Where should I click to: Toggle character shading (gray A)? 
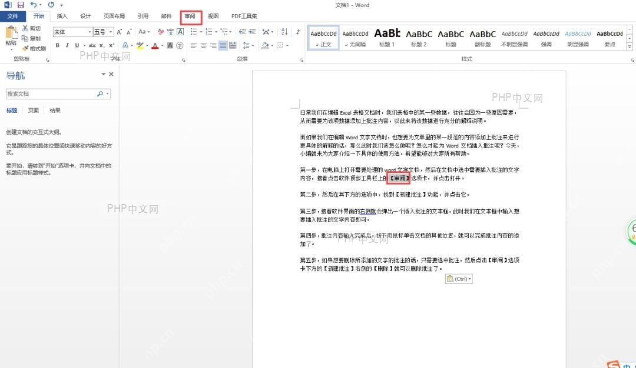170,45
